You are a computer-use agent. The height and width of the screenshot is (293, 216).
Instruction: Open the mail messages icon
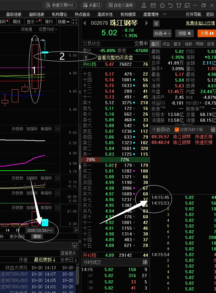[x=153, y=5]
